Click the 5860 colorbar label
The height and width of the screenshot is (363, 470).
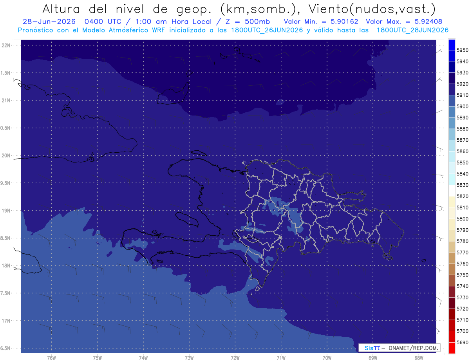tap(462, 151)
